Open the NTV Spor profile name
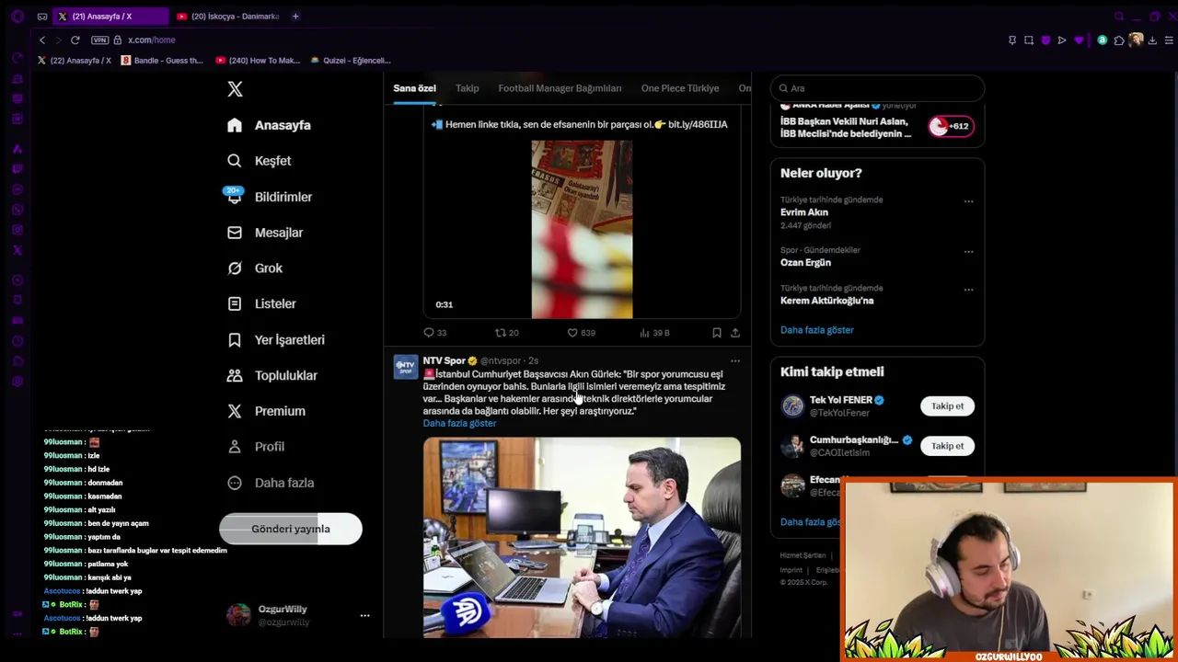The image size is (1178, 662). coord(444,361)
